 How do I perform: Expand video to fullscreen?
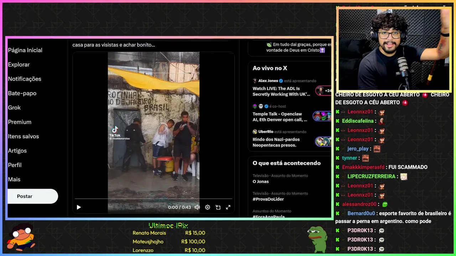click(x=228, y=207)
